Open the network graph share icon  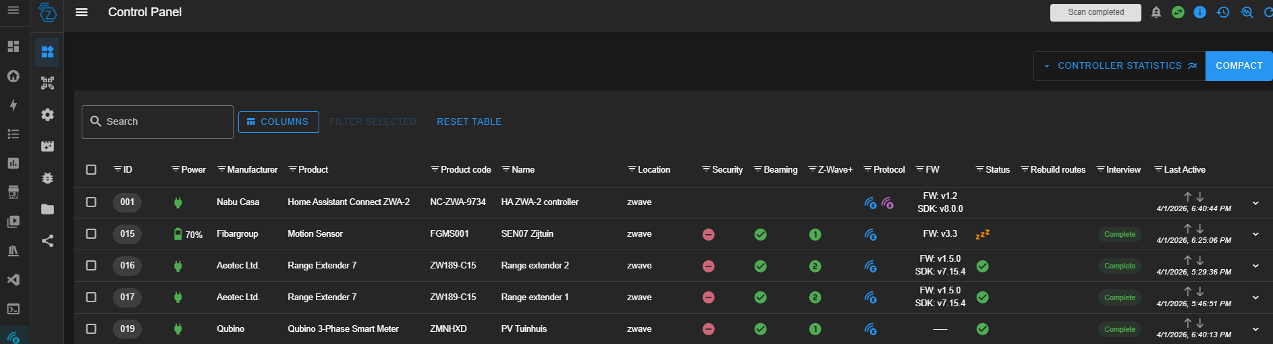(x=47, y=241)
